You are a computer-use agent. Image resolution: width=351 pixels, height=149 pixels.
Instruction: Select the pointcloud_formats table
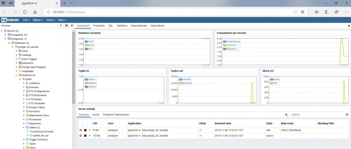[42, 131]
